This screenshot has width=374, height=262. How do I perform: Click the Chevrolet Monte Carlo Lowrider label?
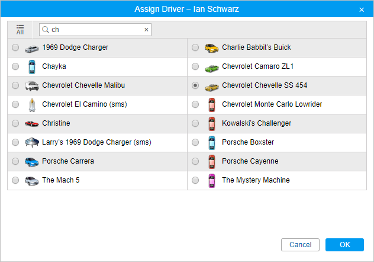(x=272, y=104)
